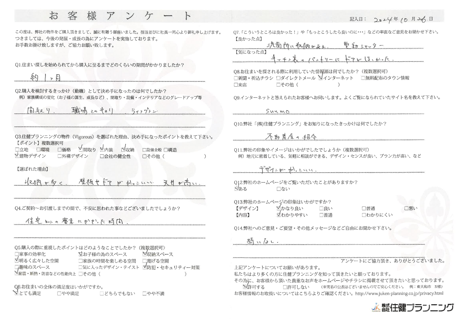459x321 pixels.
Task: Check the ダイレクトメール checkbox
Action: point(278,78)
